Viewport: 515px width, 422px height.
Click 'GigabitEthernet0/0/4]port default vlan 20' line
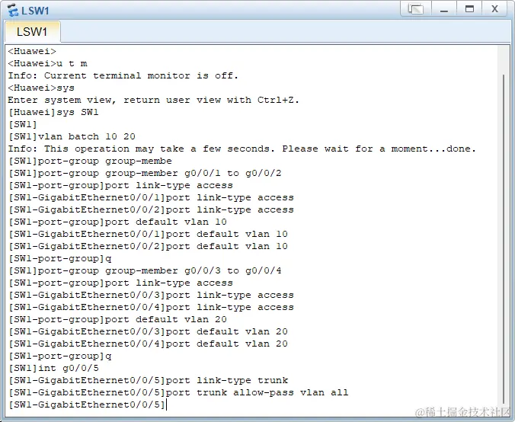[148, 344]
